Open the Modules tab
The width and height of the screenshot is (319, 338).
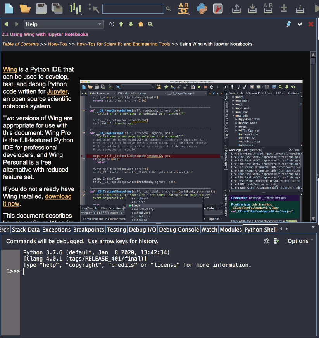click(x=231, y=230)
